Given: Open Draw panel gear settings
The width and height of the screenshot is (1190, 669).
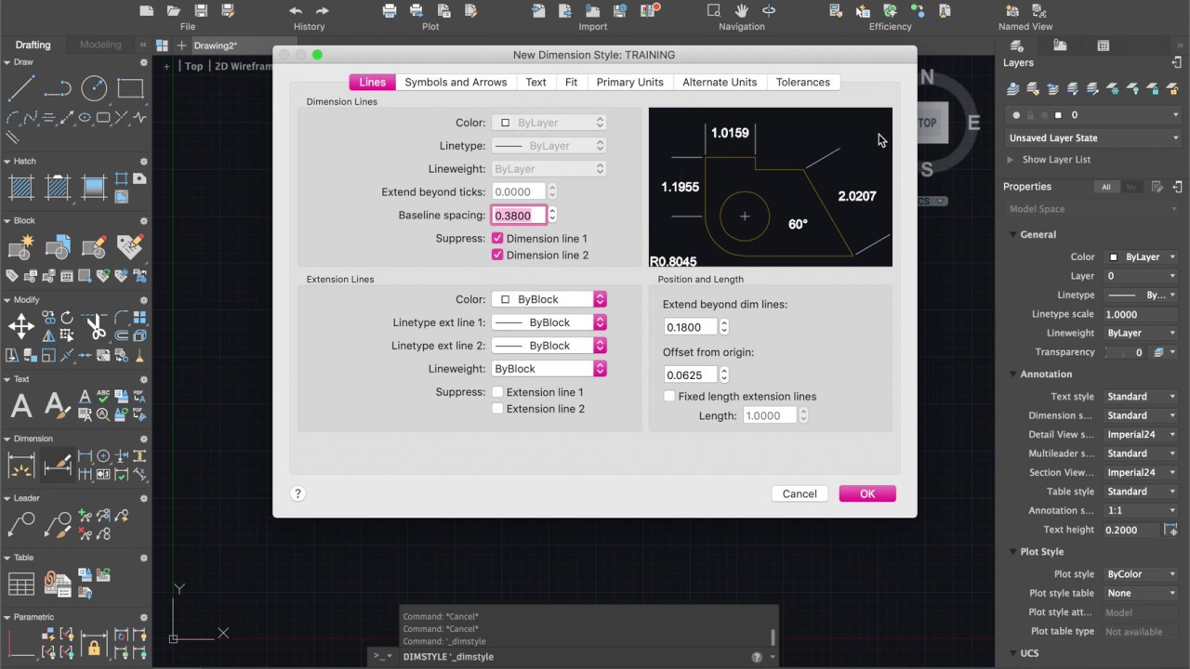Looking at the screenshot, I should click(x=144, y=62).
